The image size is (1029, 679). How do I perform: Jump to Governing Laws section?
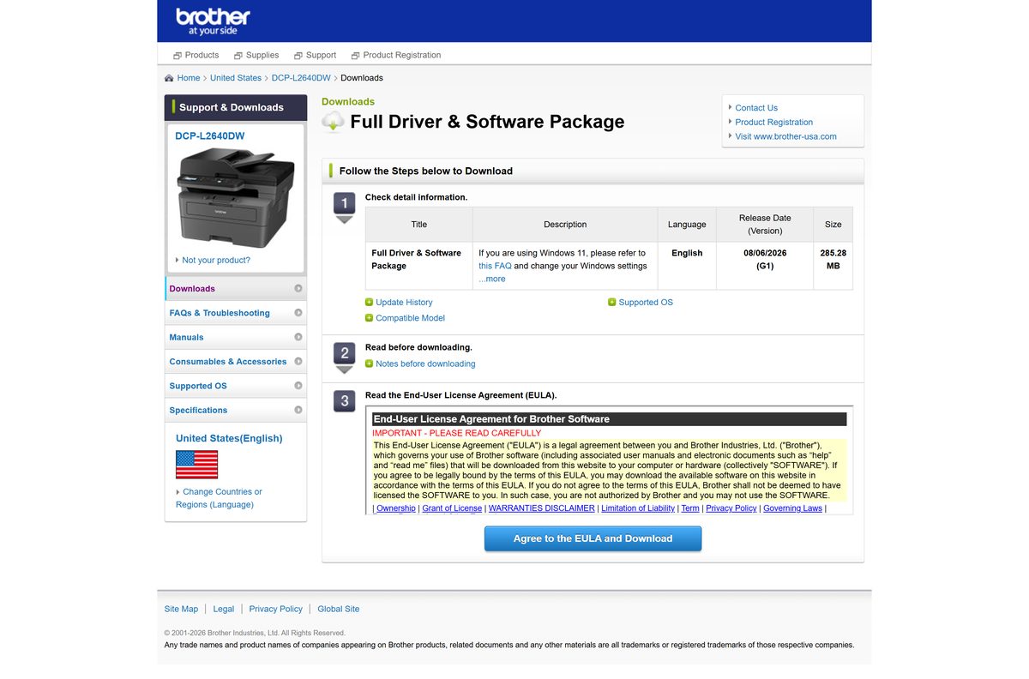coord(792,508)
